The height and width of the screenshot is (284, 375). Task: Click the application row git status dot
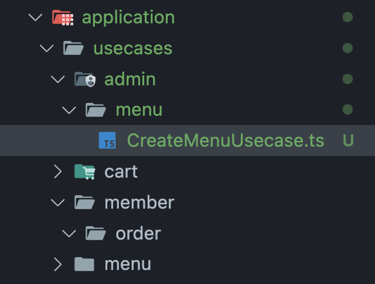(x=347, y=17)
